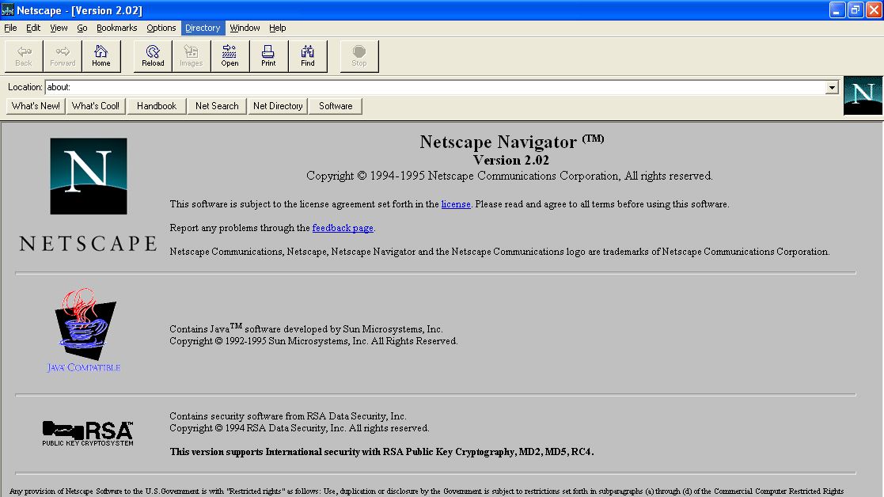Viewport: 884px width, 497px height.
Task: Open a location with the Open button
Action: coord(230,55)
